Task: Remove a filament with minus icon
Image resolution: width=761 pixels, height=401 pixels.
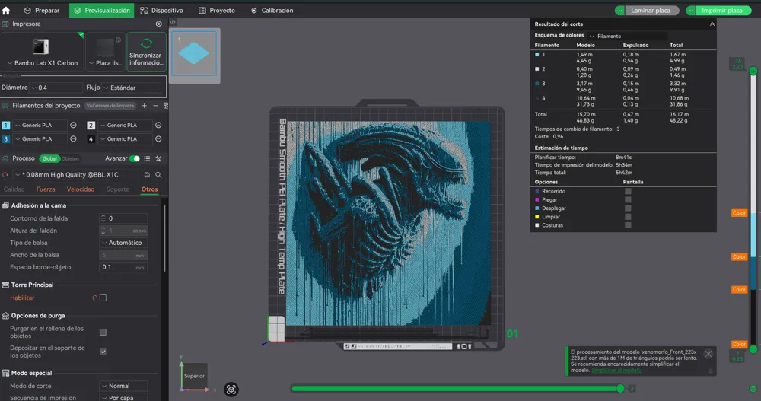Action: click(155, 105)
